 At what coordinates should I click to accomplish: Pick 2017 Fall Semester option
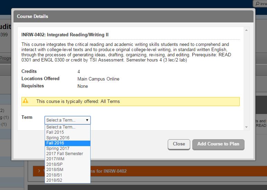click(x=67, y=154)
